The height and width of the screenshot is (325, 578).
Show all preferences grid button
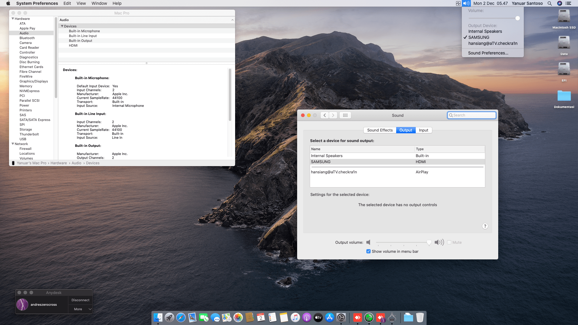click(345, 115)
